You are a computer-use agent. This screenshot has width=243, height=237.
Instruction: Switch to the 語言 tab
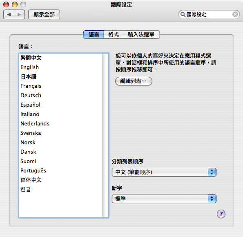[x=94, y=34]
